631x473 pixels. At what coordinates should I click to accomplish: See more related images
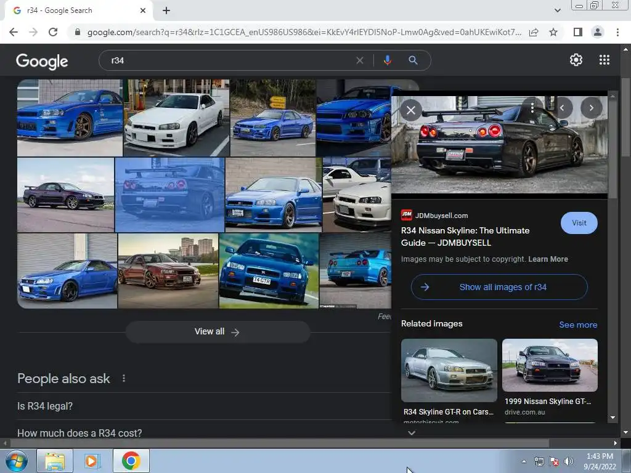click(578, 325)
